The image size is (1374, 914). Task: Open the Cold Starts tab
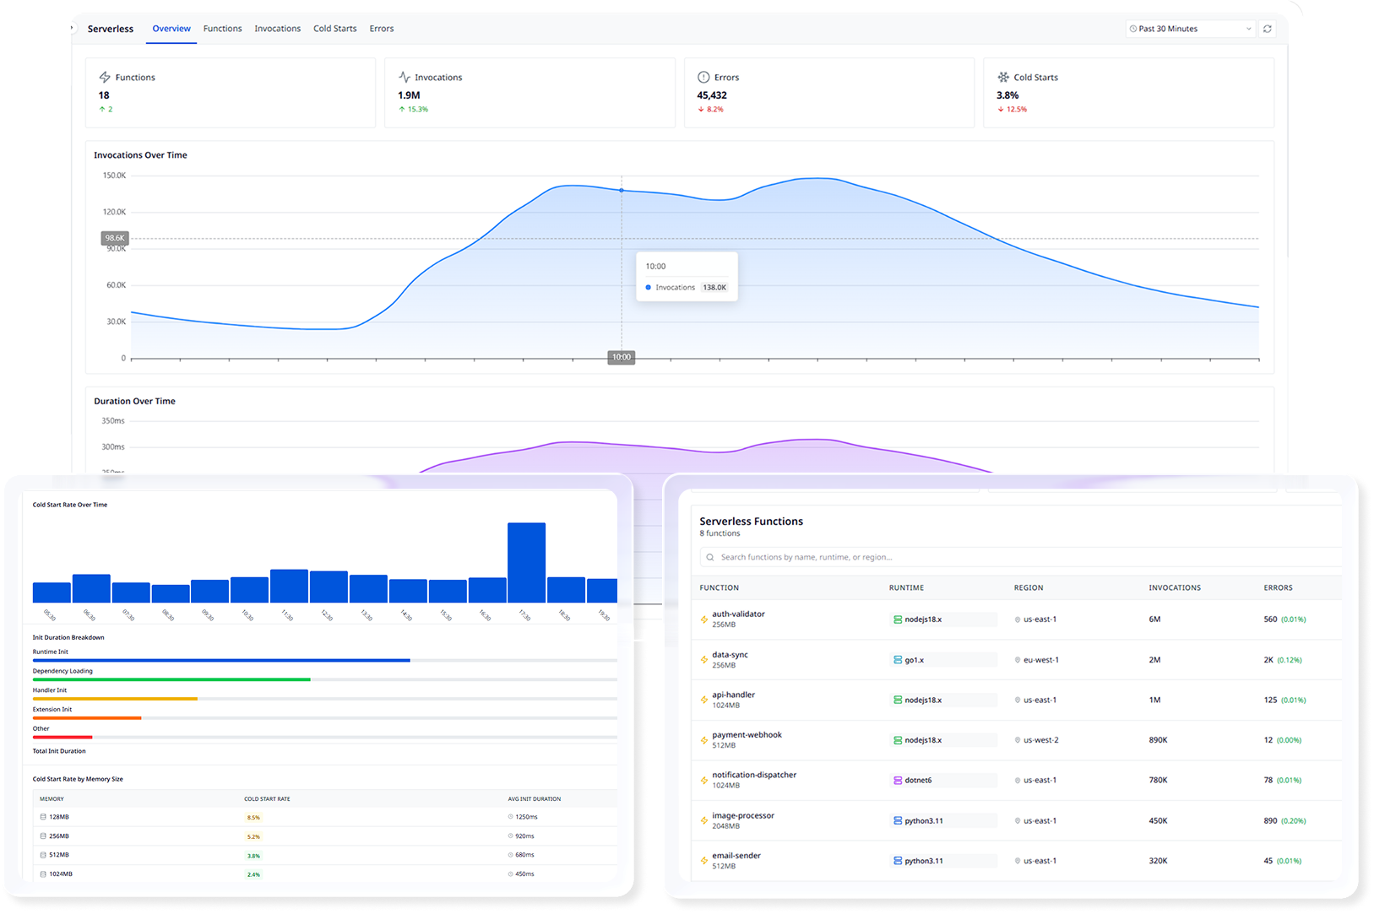coord(334,29)
